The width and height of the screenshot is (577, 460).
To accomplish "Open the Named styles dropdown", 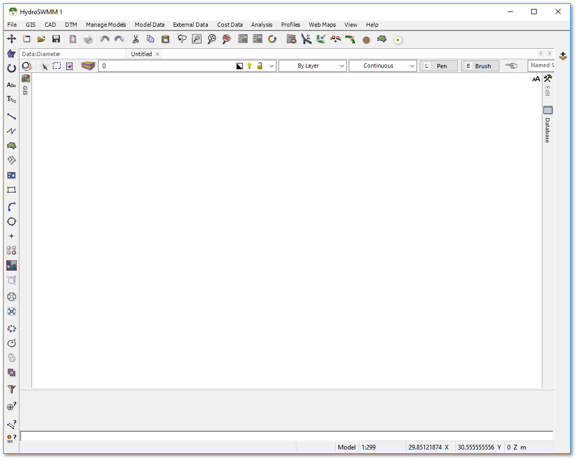I will click(541, 66).
